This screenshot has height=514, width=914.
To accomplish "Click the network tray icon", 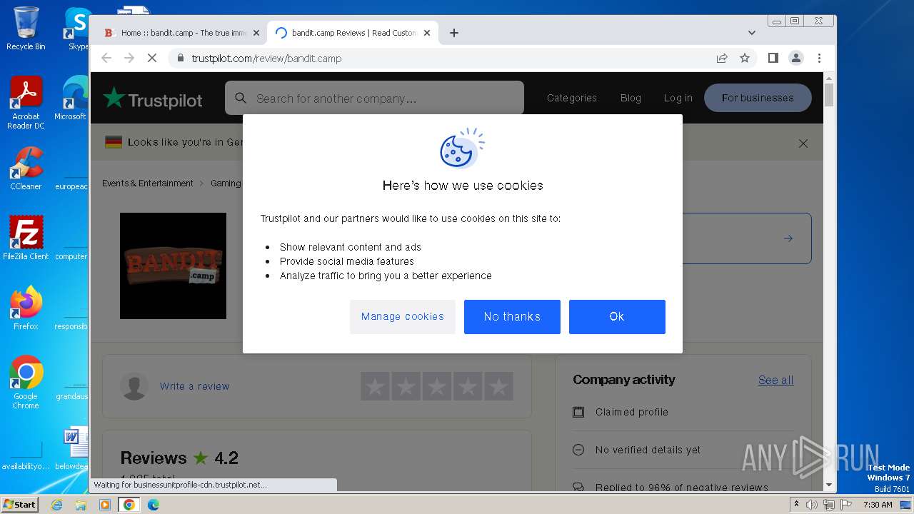I will pos(828,505).
